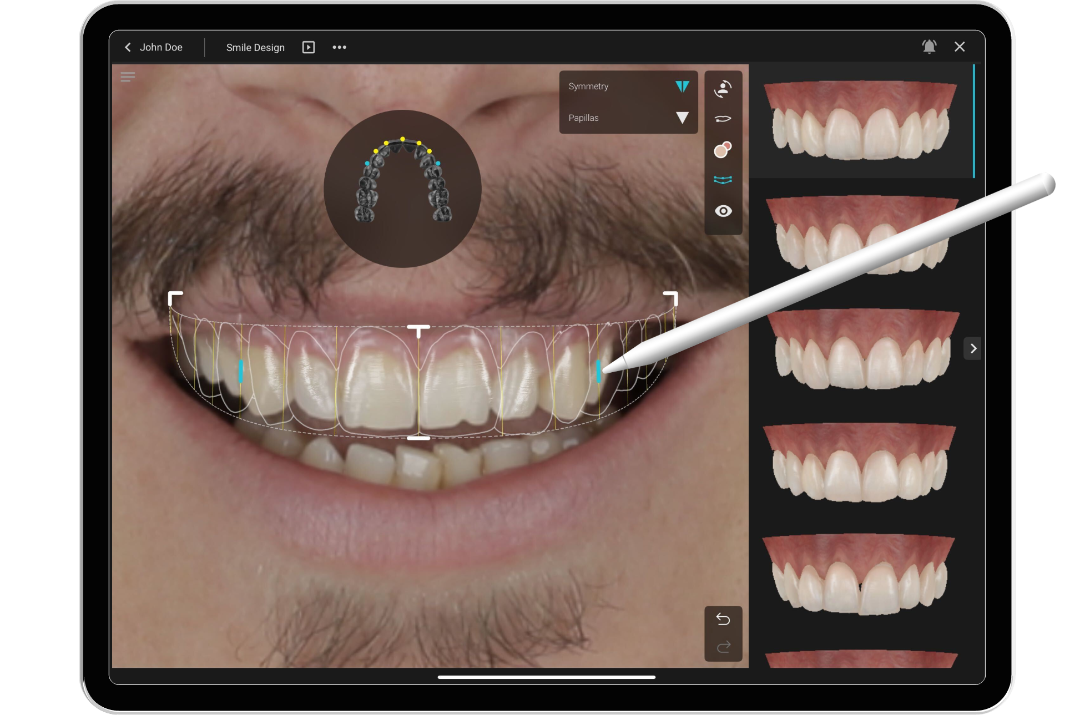Expand the sidebar with the right chevron
The width and height of the screenshot is (1090, 715).
point(973,348)
